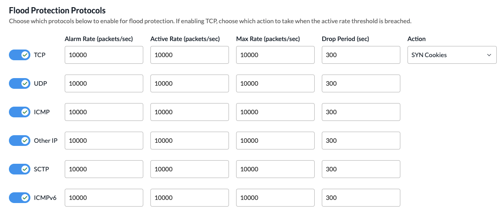Image resolution: width=503 pixels, height=224 pixels.
Task: Focus the TCP Max Rate field
Action: tap(275, 55)
